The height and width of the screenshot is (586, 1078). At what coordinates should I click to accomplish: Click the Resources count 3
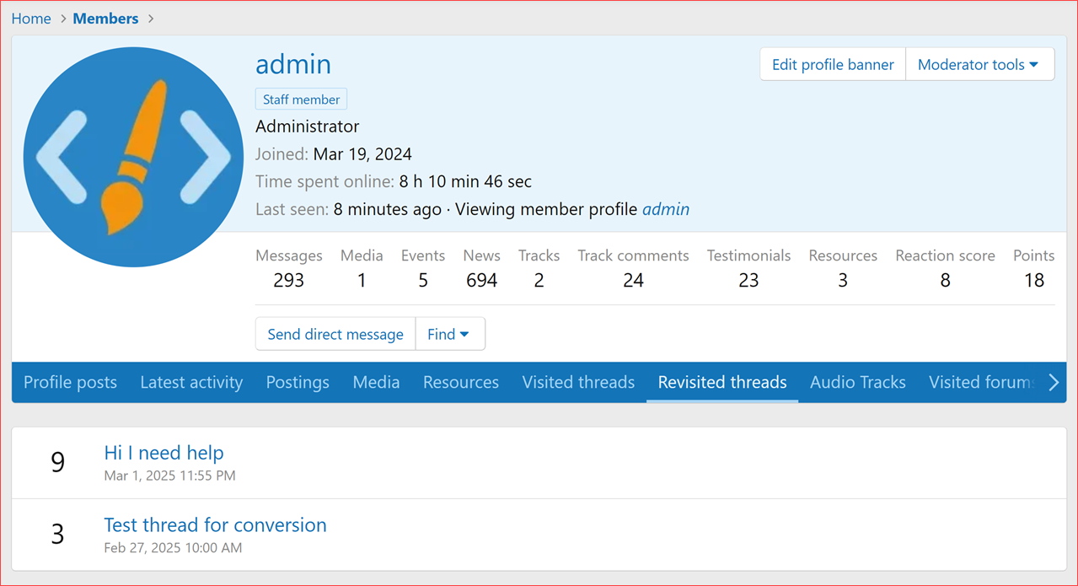843,281
